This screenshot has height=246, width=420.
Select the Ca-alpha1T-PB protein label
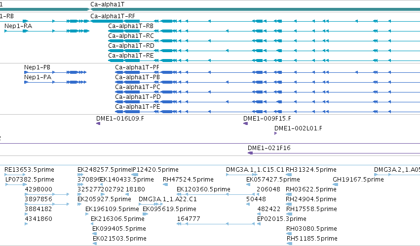click(x=137, y=77)
